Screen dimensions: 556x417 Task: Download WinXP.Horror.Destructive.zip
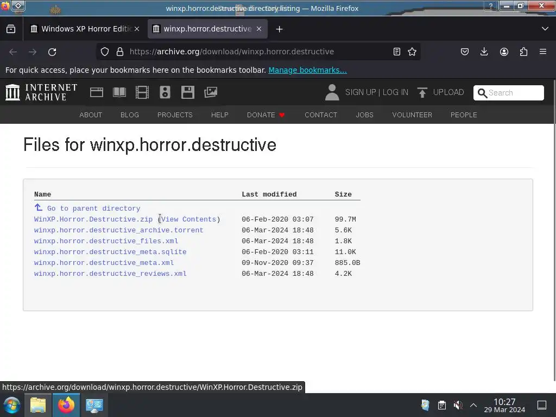[x=93, y=219]
